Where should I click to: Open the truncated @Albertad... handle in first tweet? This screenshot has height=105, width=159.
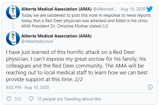(x=105, y=9)
